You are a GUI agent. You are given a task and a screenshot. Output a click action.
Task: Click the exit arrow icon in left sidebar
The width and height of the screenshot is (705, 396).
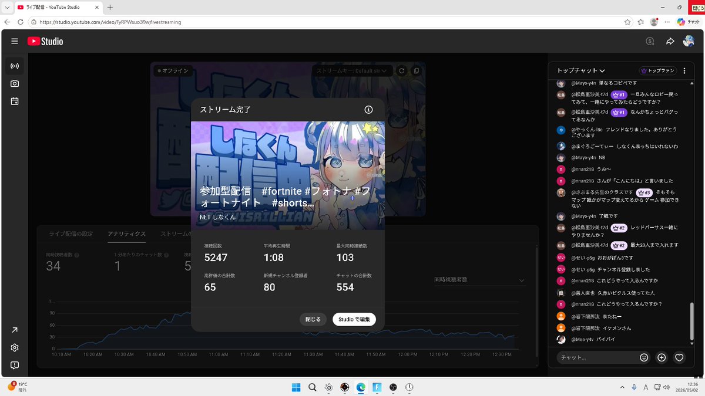[x=15, y=330]
